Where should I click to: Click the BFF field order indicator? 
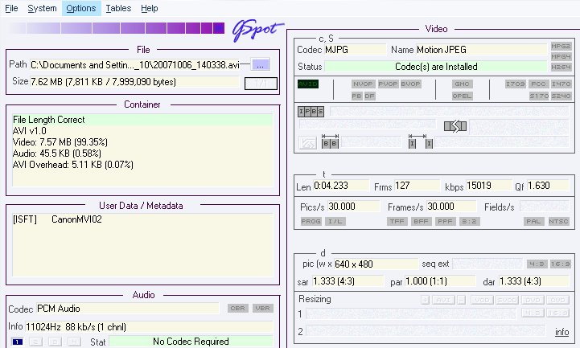[421, 221]
